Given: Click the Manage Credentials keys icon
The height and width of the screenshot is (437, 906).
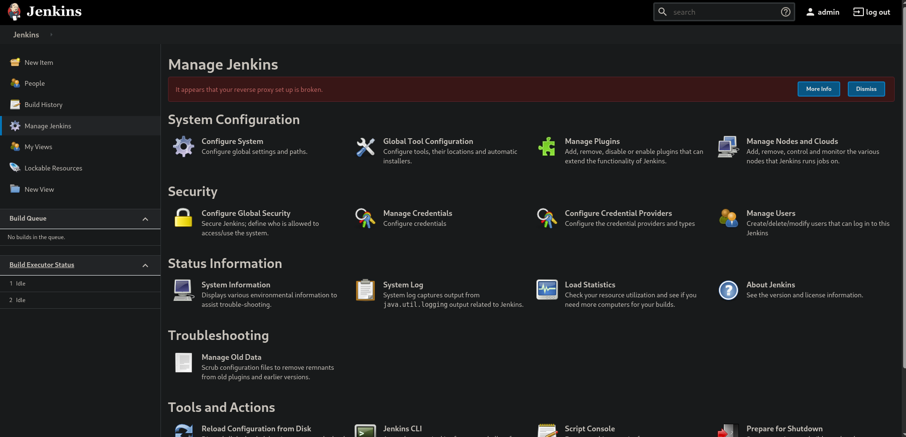Looking at the screenshot, I should click(x=365, y=218).
